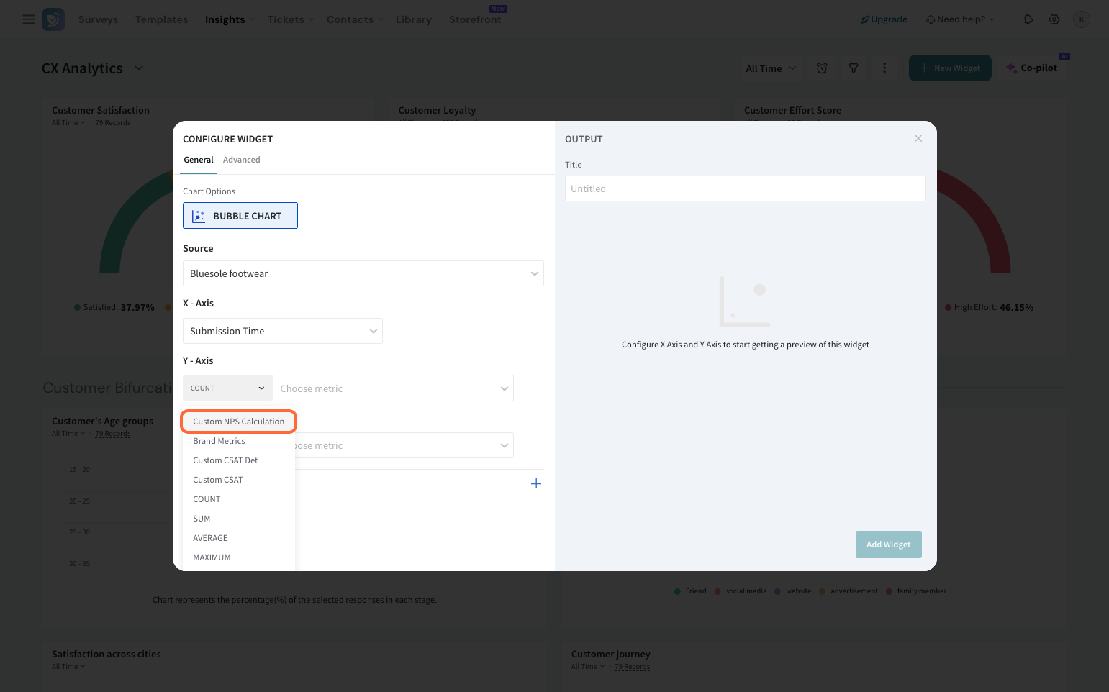Image resolution: width=1109 pixels, height=692 pixels.
Task: Switch to the Advanced tab
Action: [x=241, y=160]
